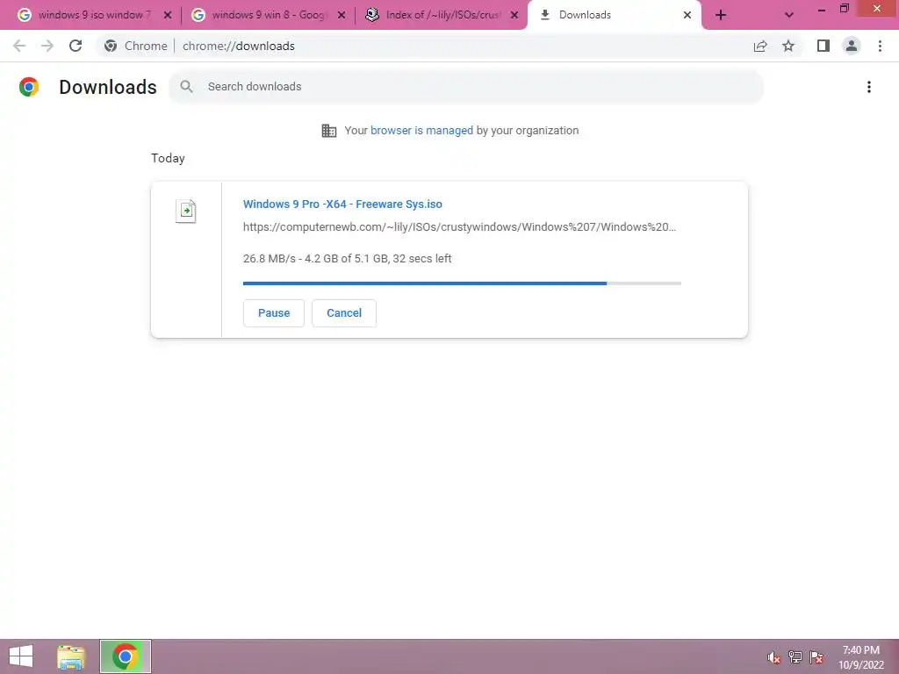Minimize the Chrome window
The image size is (899, 674).
pos(822,9)
